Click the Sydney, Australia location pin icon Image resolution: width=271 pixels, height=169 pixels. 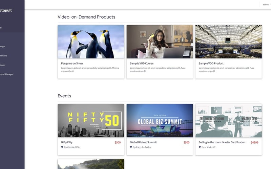coord(131,147)
